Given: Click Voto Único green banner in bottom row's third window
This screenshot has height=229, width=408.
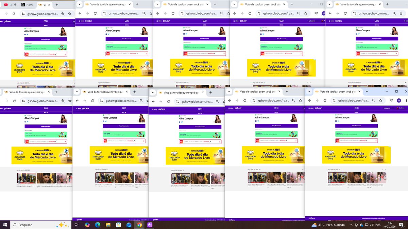Looking at the screenshot, I should tap(200, 134).
